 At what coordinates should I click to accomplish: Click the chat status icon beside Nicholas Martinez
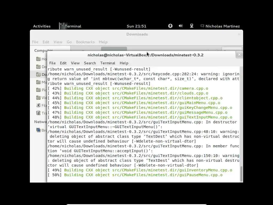[202, 26]
